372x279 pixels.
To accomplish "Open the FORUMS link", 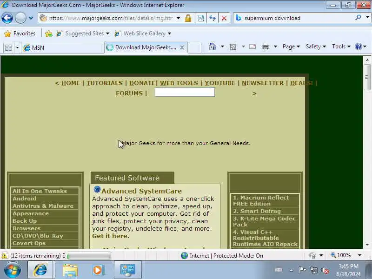I will (129, 93).
